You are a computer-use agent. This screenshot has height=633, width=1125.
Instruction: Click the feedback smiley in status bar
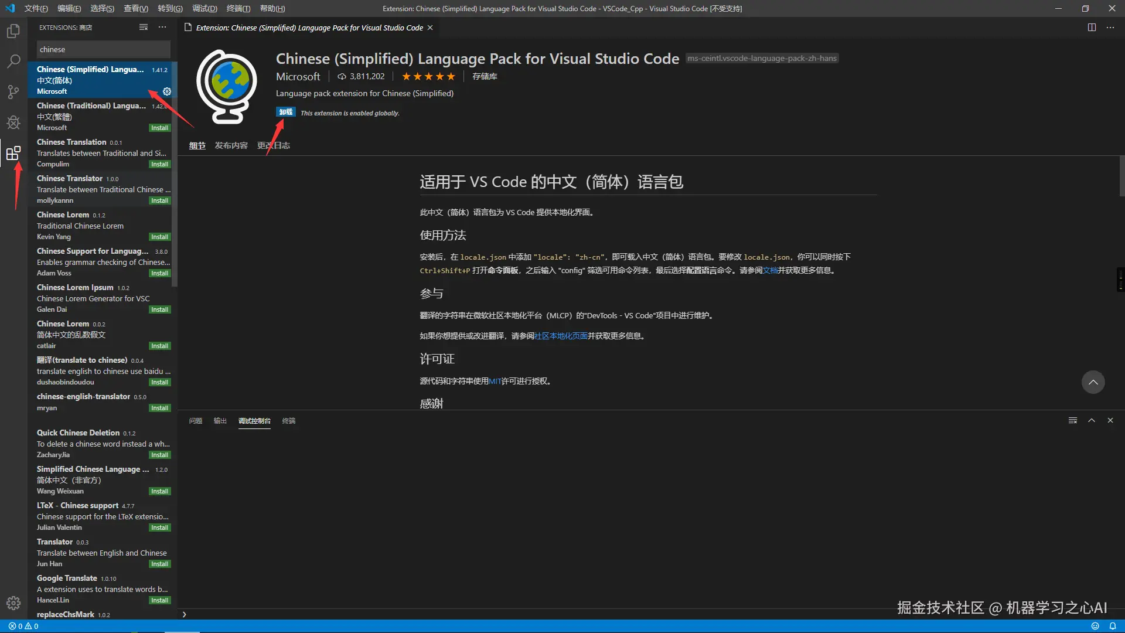[1095, 626]
